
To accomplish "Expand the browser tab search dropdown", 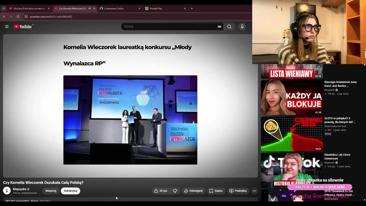I will tap(4, 9).
